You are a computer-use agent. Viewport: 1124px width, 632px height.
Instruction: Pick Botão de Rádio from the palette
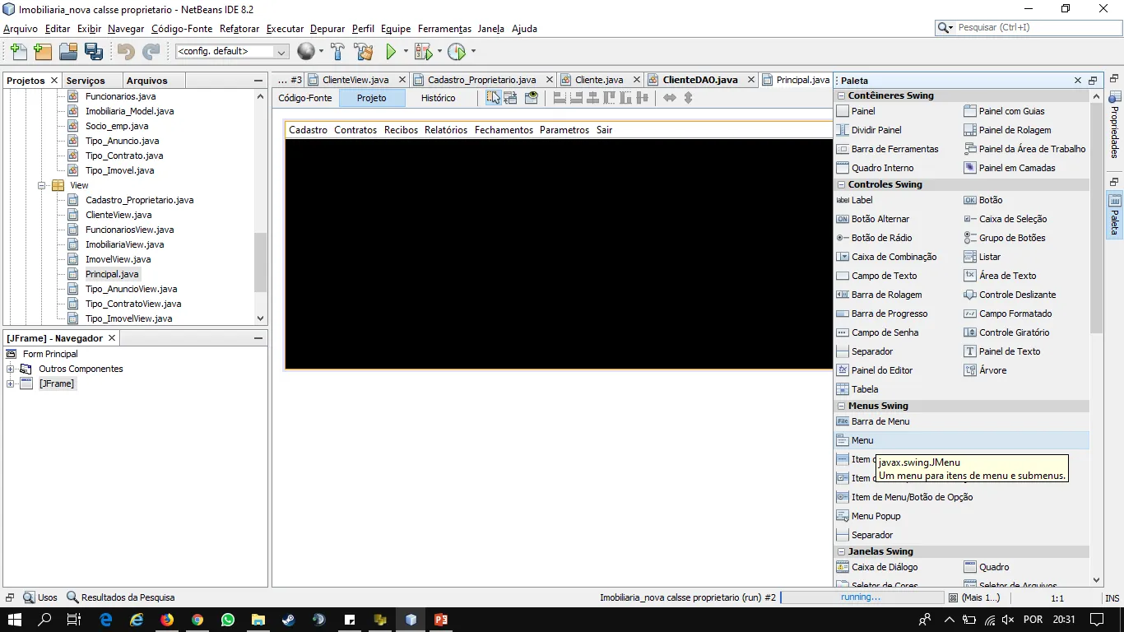pos(881,238)
